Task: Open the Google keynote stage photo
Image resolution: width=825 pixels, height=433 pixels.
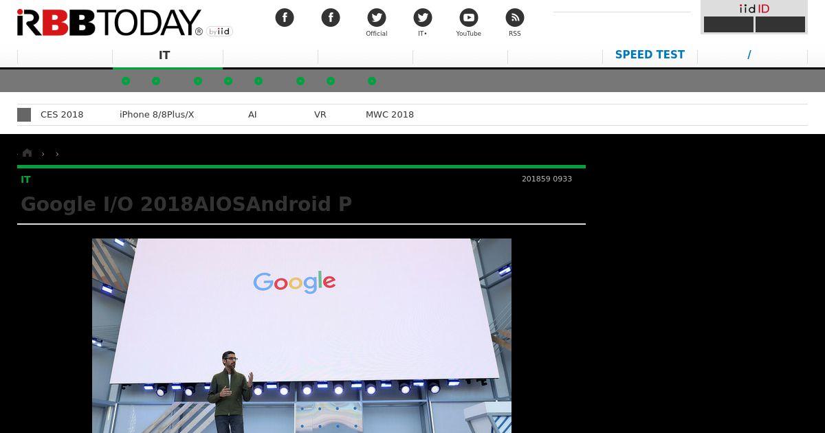Action: pyautogui.click(x=302, y=335)
